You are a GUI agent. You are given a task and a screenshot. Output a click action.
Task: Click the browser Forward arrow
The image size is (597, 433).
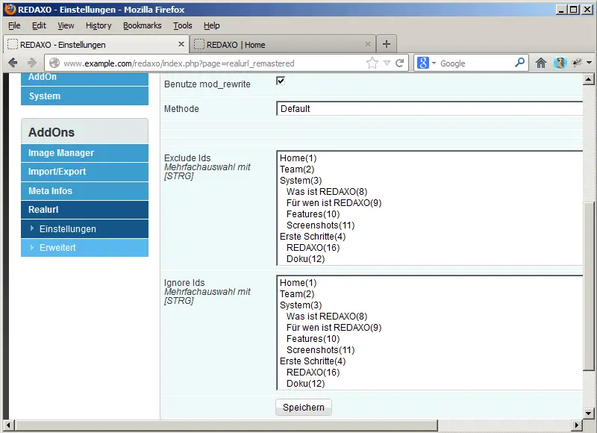coord(32,63)
